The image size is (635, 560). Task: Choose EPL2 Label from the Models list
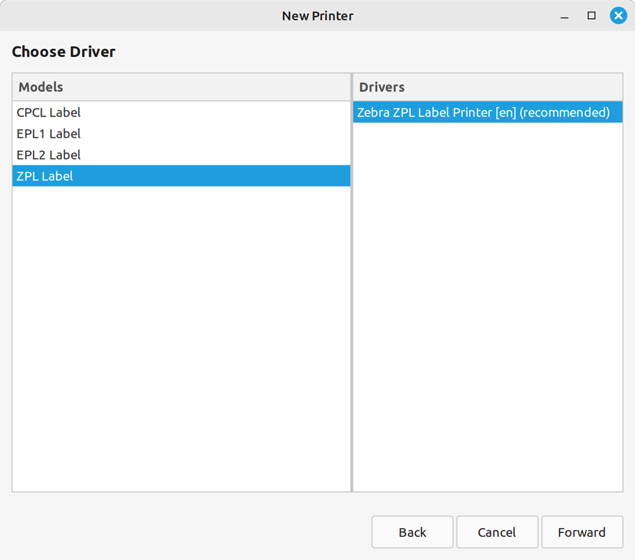tap(49, 155)
